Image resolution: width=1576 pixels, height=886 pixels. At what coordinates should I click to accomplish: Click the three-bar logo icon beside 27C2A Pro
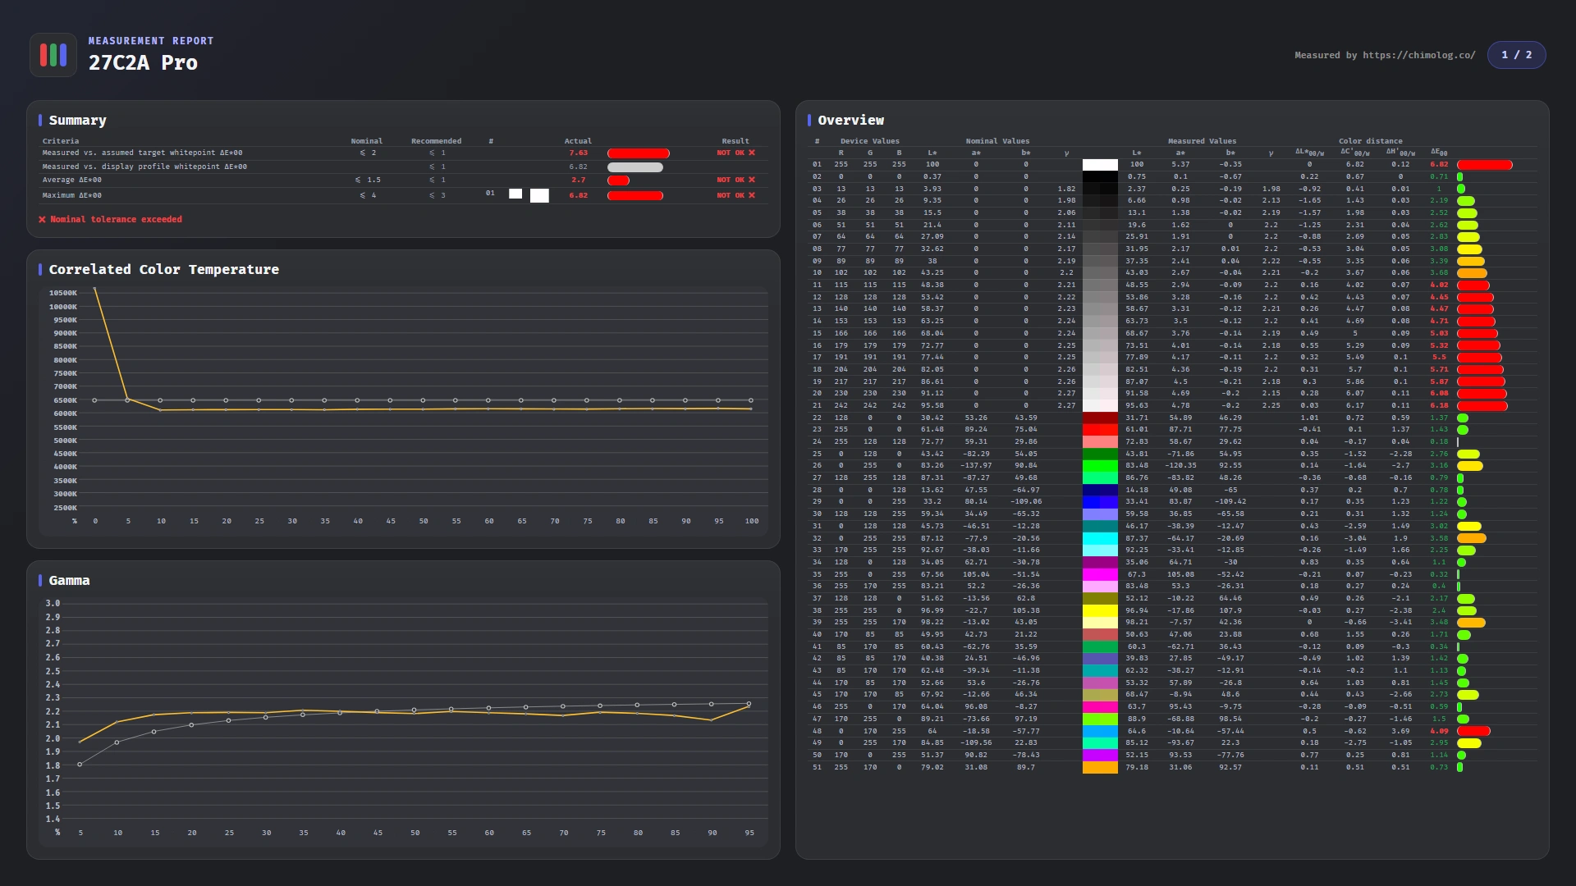click(53, 55)
